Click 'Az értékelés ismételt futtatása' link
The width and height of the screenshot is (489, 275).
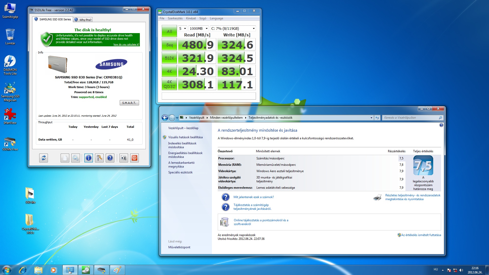tap(421, 235)
